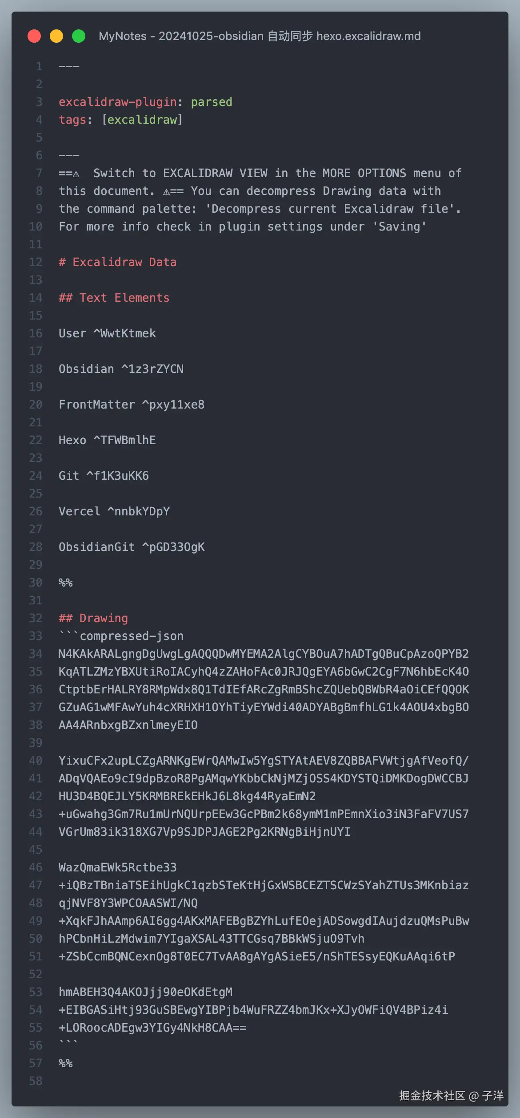The width and height of the screenshot is (520, 1118).
Task: Click the green maximize window button
Action: pyautogui.click(x=79, y=36)
